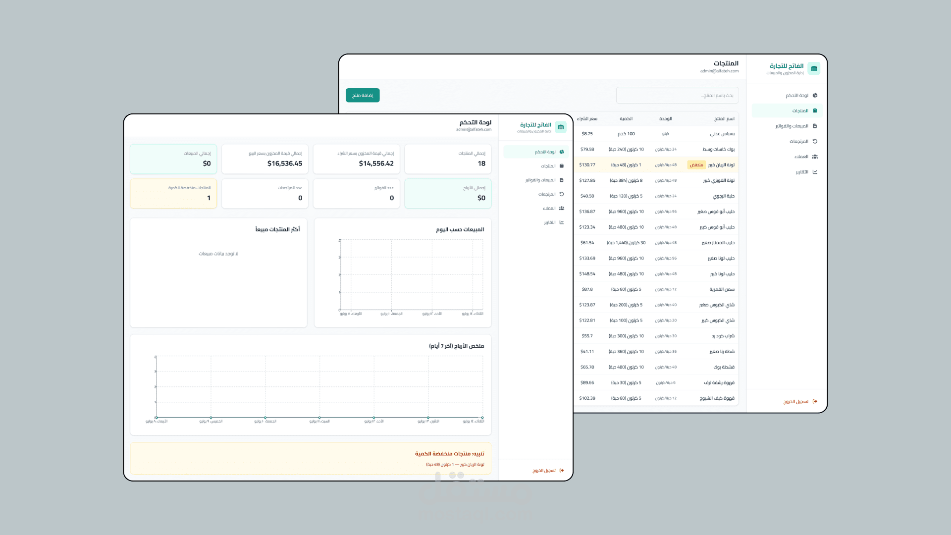Screen dimensions: 951x535
Task: Select the بسباس عدني product row name
Action: [722, 134]
